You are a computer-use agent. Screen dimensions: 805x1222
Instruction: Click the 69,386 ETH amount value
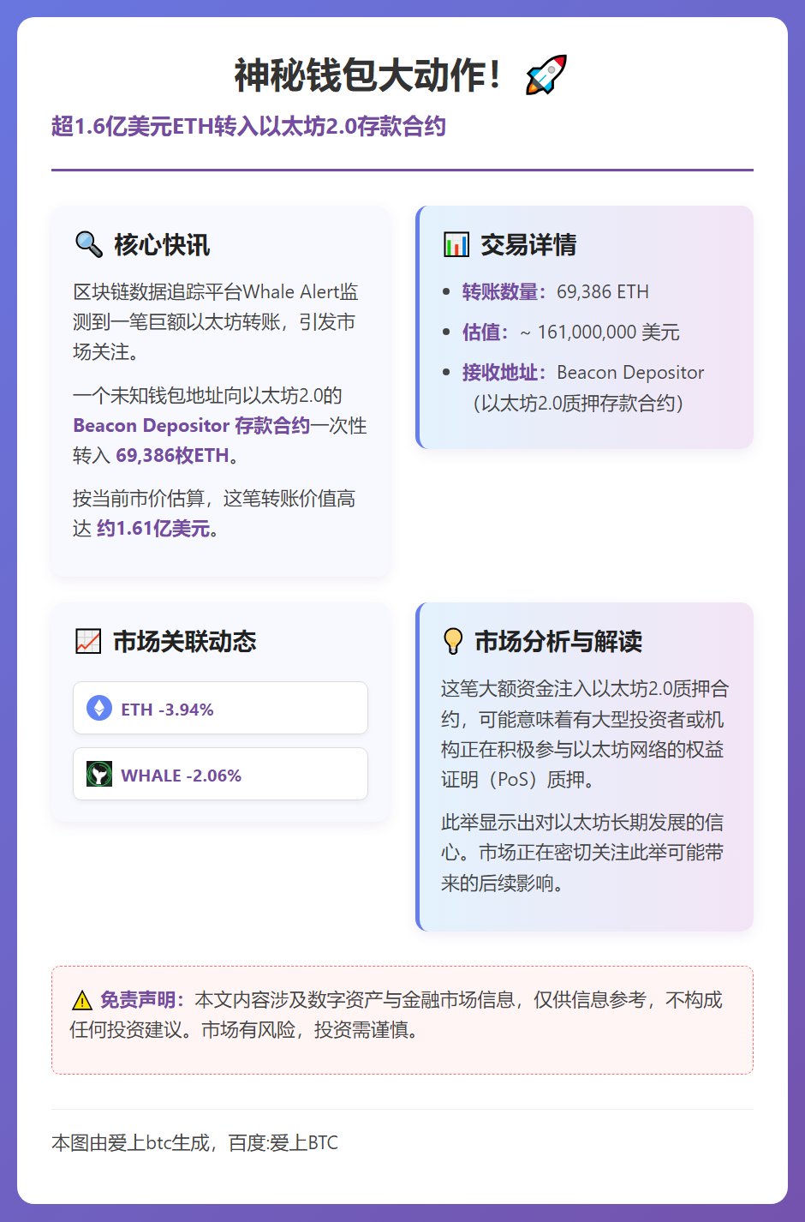[603, 291]
